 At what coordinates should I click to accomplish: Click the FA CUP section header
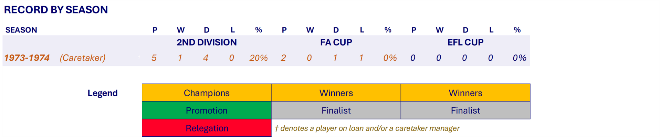pos(336,42)
